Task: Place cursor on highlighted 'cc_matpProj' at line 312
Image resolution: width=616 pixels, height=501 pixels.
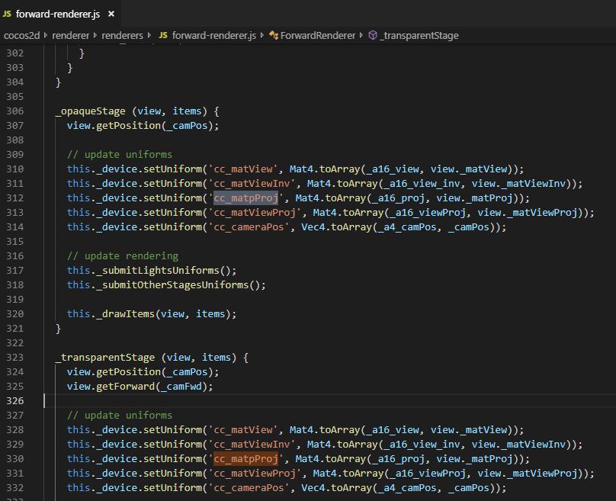Action: coord(245,198)
